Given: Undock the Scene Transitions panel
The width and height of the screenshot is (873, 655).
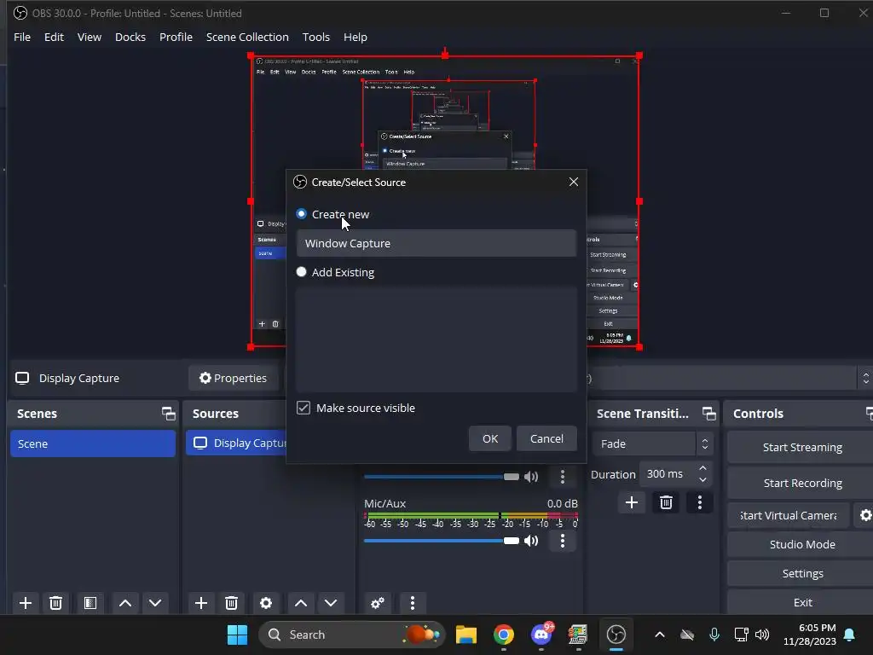Looking at the screenshot, I should (708, 414).
